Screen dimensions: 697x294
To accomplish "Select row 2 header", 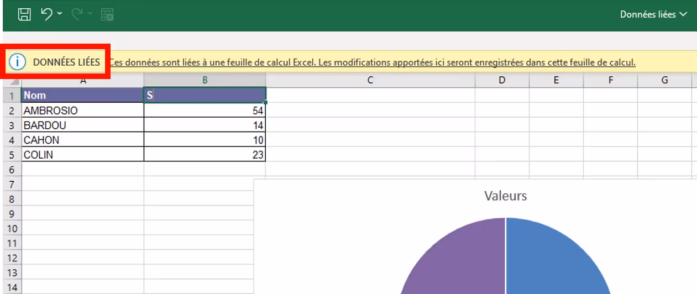I will pyautogui.click(x=12, y=111).
